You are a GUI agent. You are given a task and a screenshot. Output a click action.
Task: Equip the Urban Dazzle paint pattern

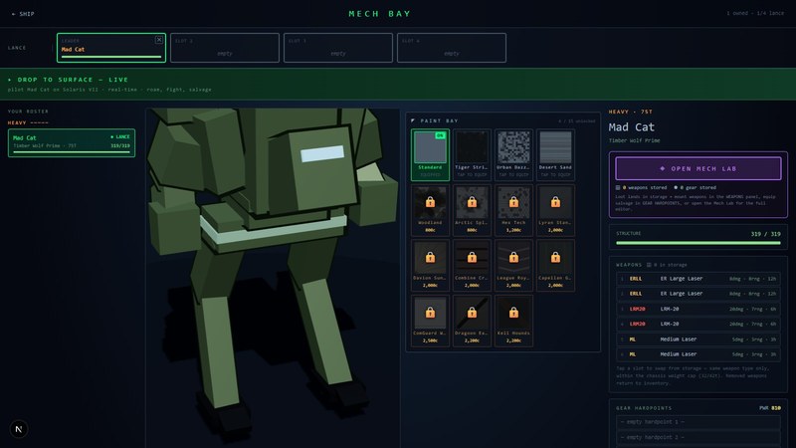coord(513,154)
